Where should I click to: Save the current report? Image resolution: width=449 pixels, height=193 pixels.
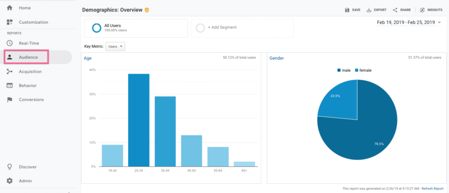point(353,10)
